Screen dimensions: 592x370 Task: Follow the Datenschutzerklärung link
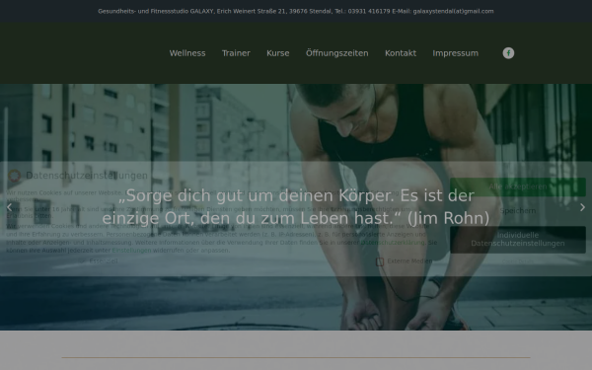coord(393,243)
